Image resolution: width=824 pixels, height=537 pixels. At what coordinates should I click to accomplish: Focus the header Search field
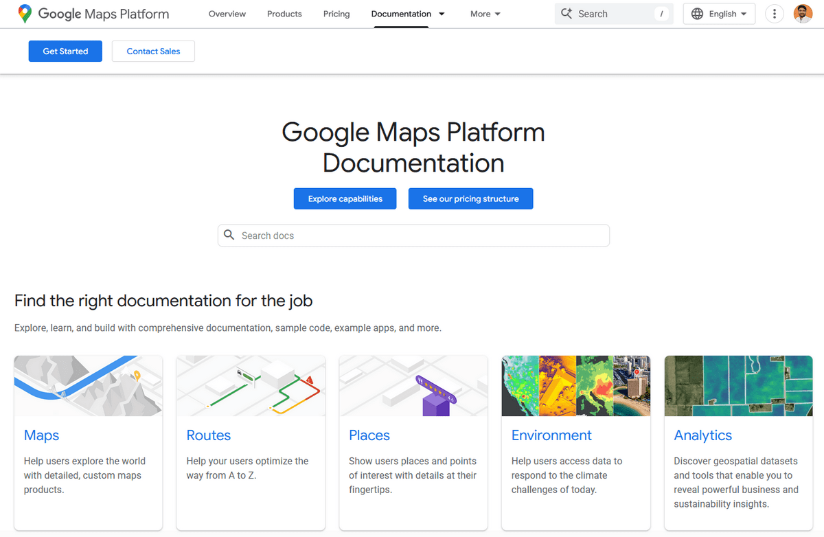614,14
